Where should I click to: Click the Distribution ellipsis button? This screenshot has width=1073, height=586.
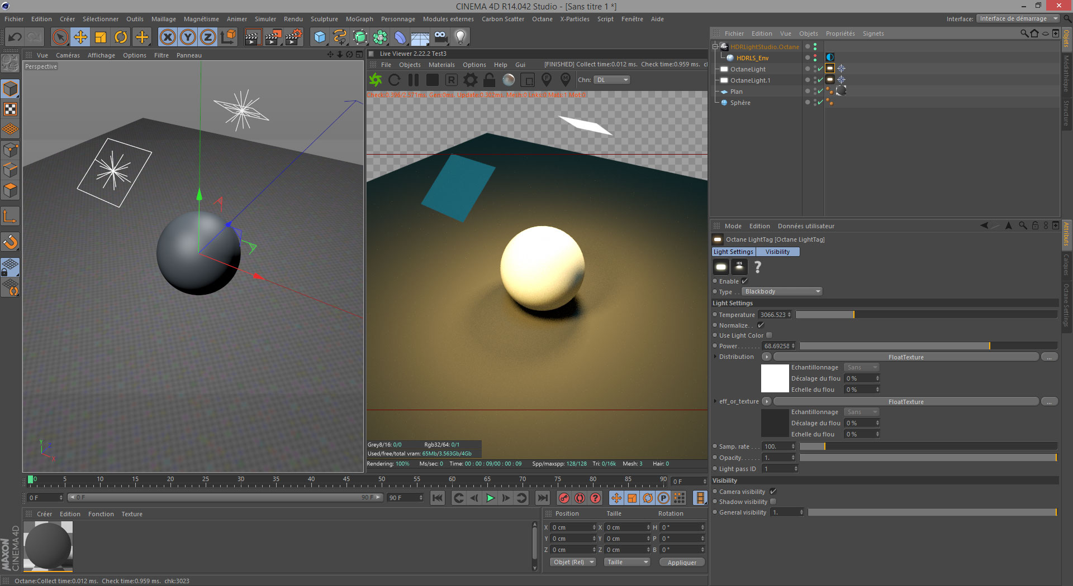(1049, 357)
